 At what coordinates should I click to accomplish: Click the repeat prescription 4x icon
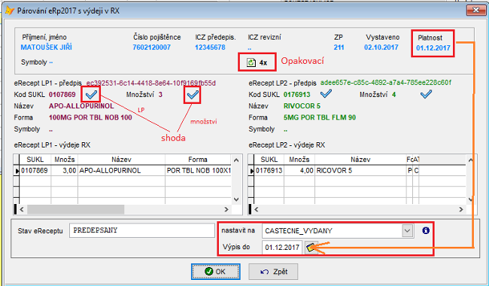tap(251, 62)
